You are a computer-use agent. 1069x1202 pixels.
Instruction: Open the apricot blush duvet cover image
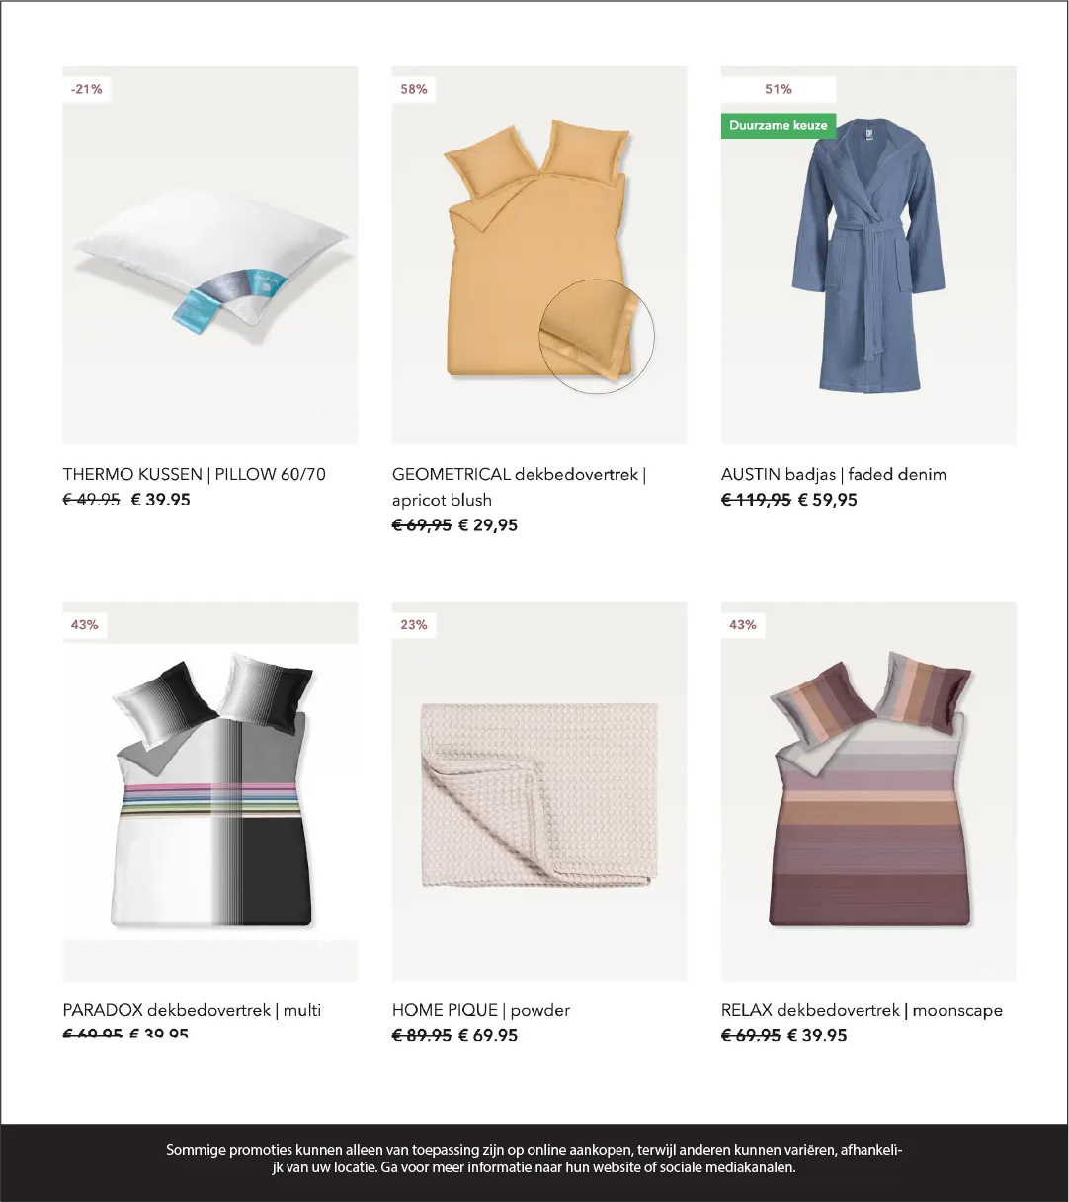coord(539,255)
